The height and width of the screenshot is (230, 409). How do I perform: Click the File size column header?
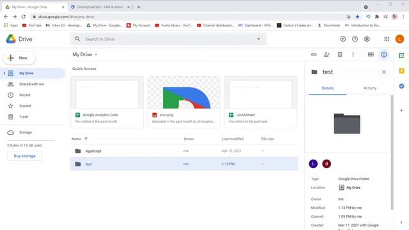[267, 139]
